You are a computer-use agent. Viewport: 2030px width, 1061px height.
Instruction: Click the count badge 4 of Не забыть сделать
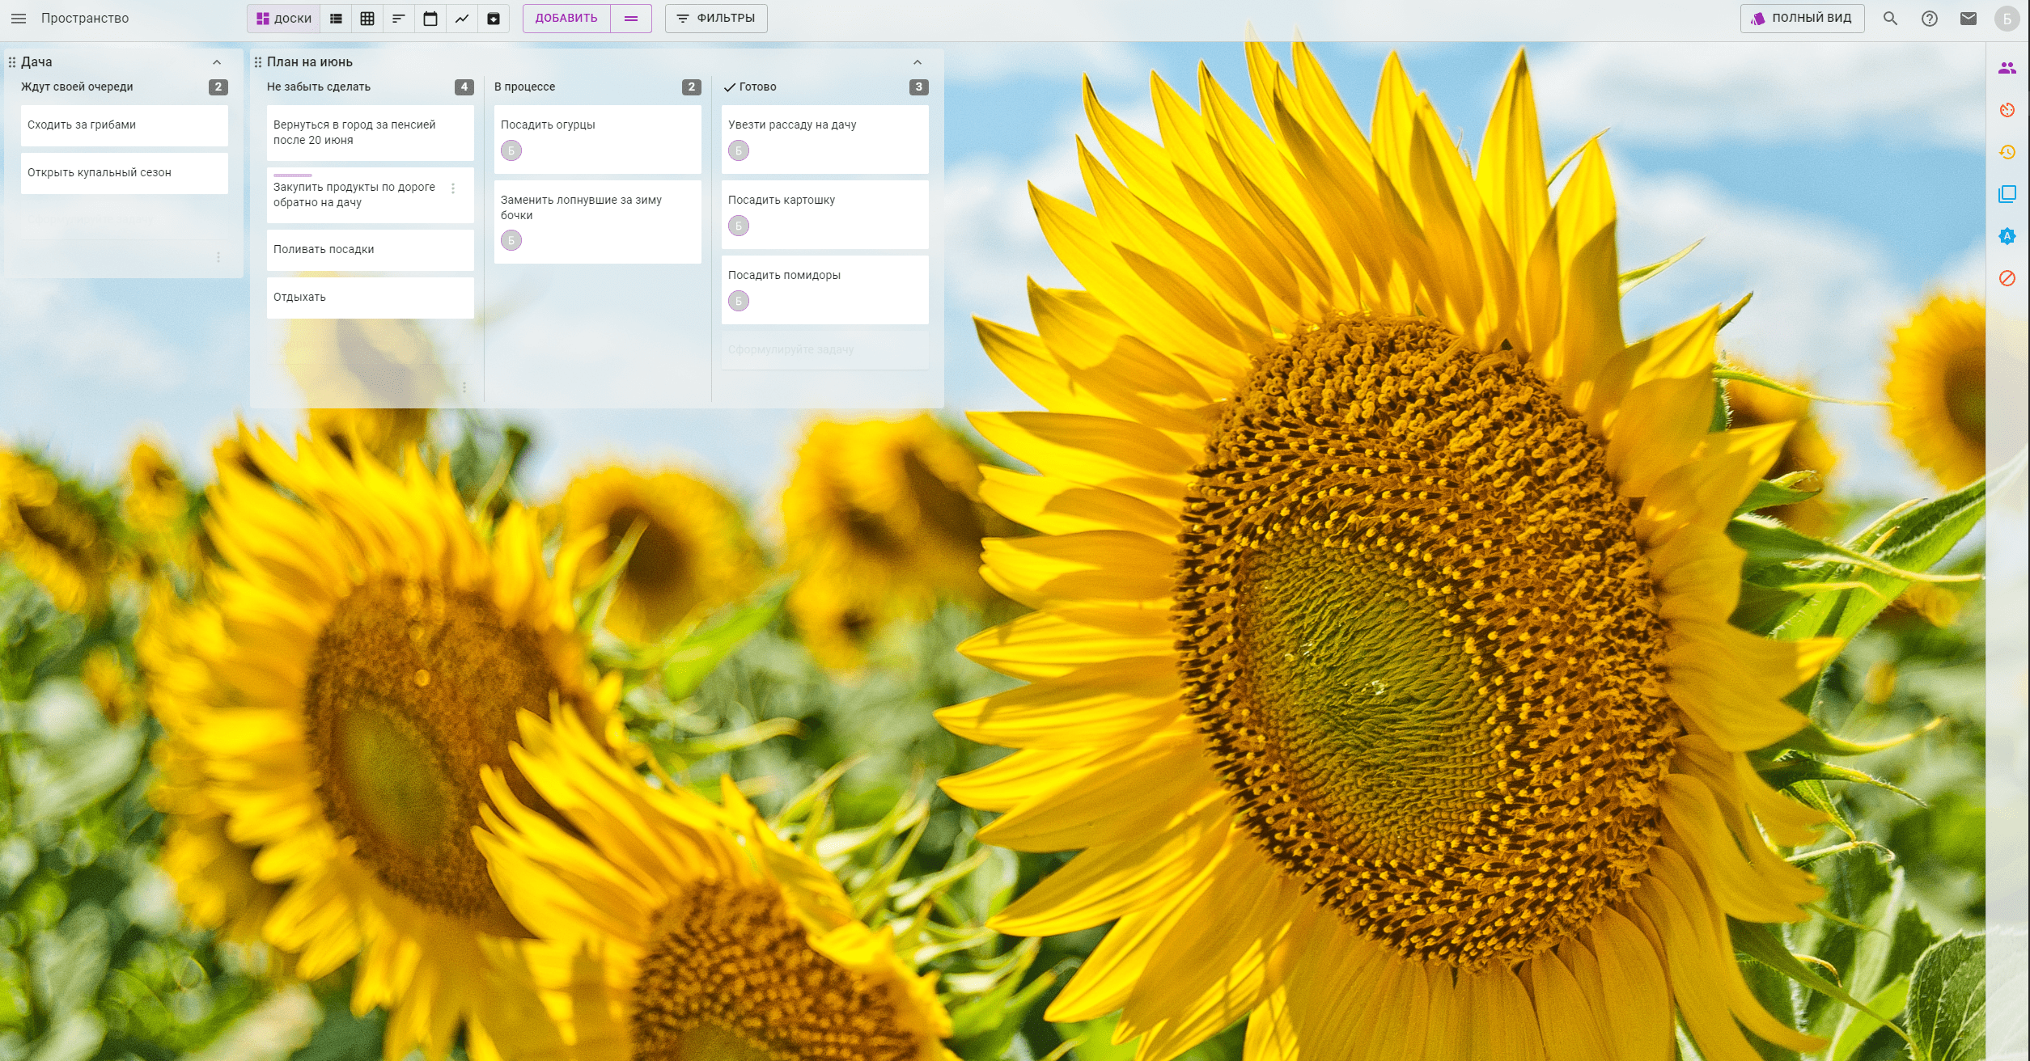[x=464, y=87]
